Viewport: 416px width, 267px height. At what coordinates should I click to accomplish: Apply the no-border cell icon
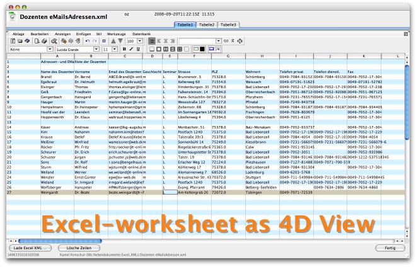click(152, 49)
